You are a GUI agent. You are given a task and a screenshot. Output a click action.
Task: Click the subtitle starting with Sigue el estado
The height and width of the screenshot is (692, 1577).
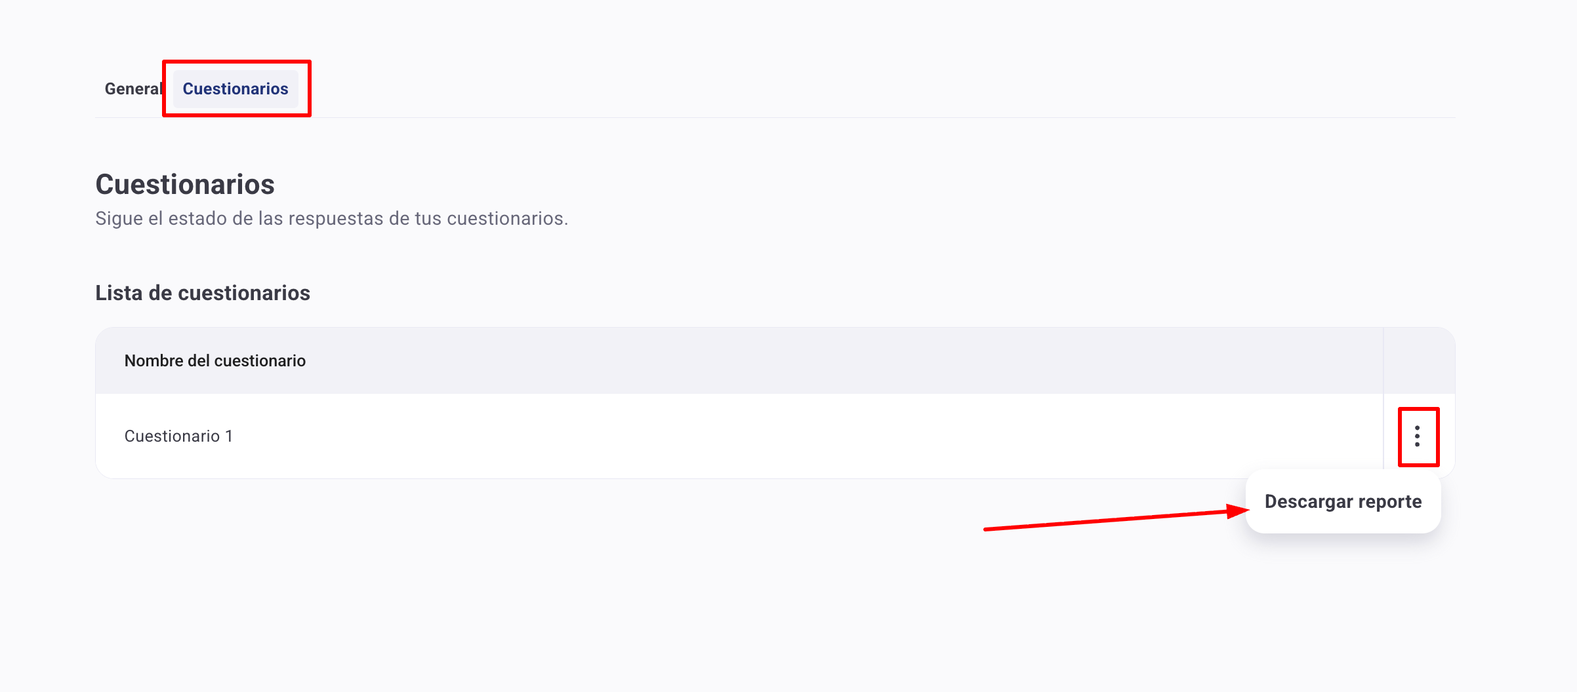click(x=331, y=218)
